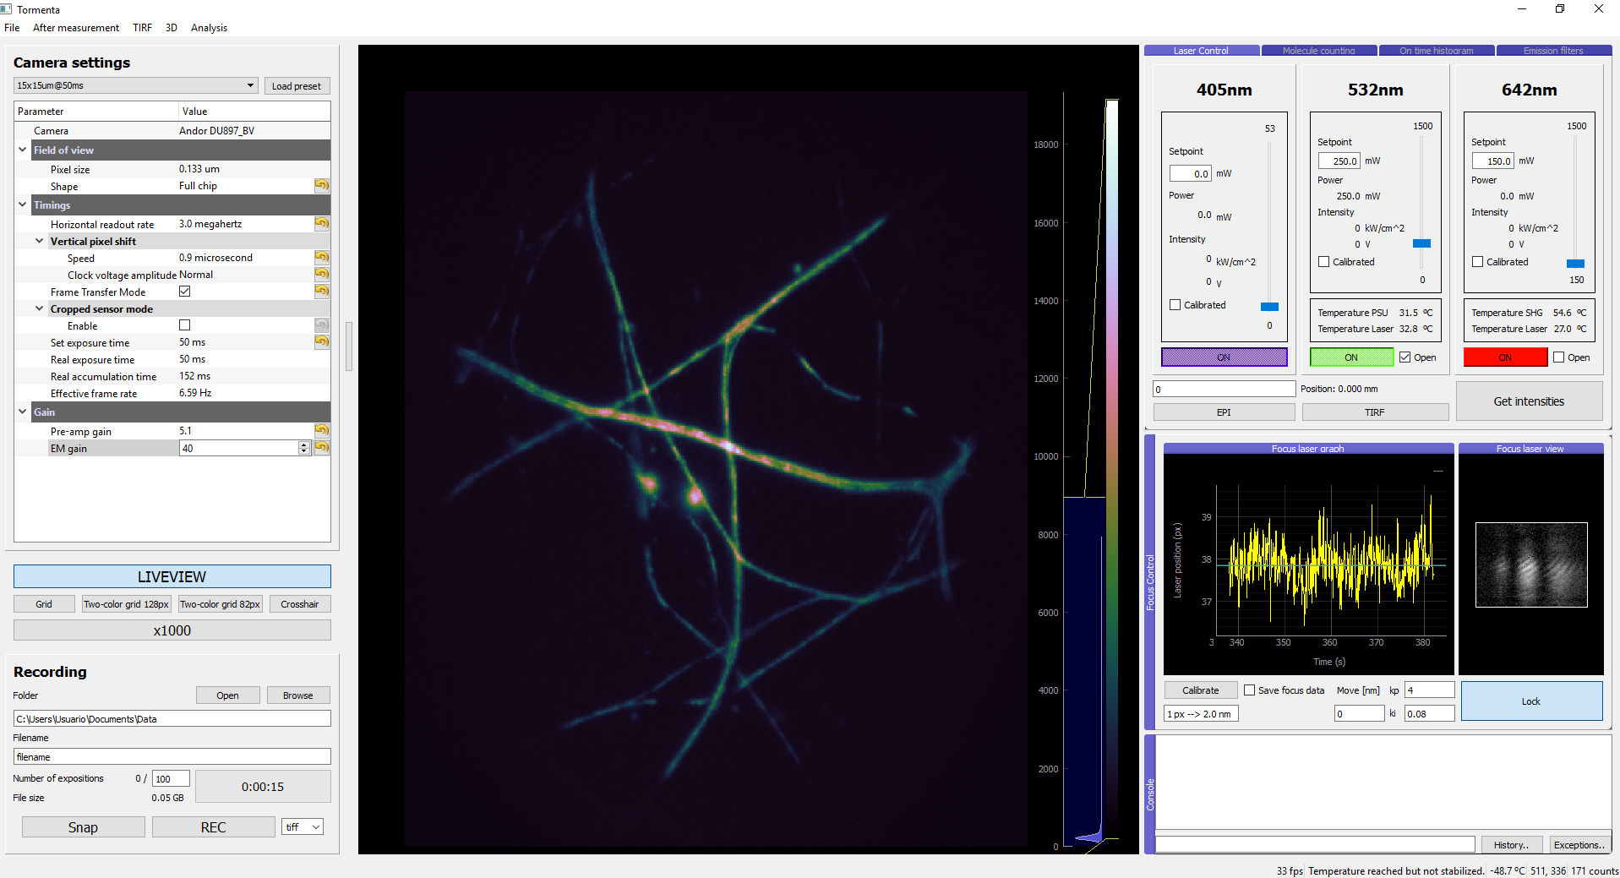Click the Filename input field
This screenshot has width=1620, height=878.
(172, 756)
